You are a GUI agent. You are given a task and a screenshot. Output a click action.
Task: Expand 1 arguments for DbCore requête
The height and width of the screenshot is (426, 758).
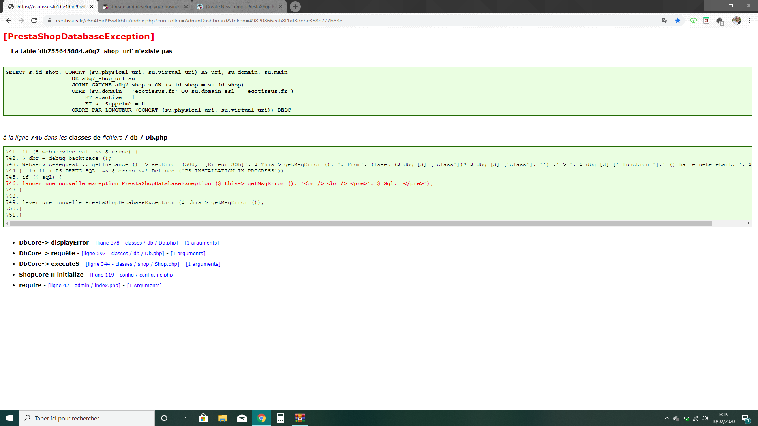coord(188,254)
